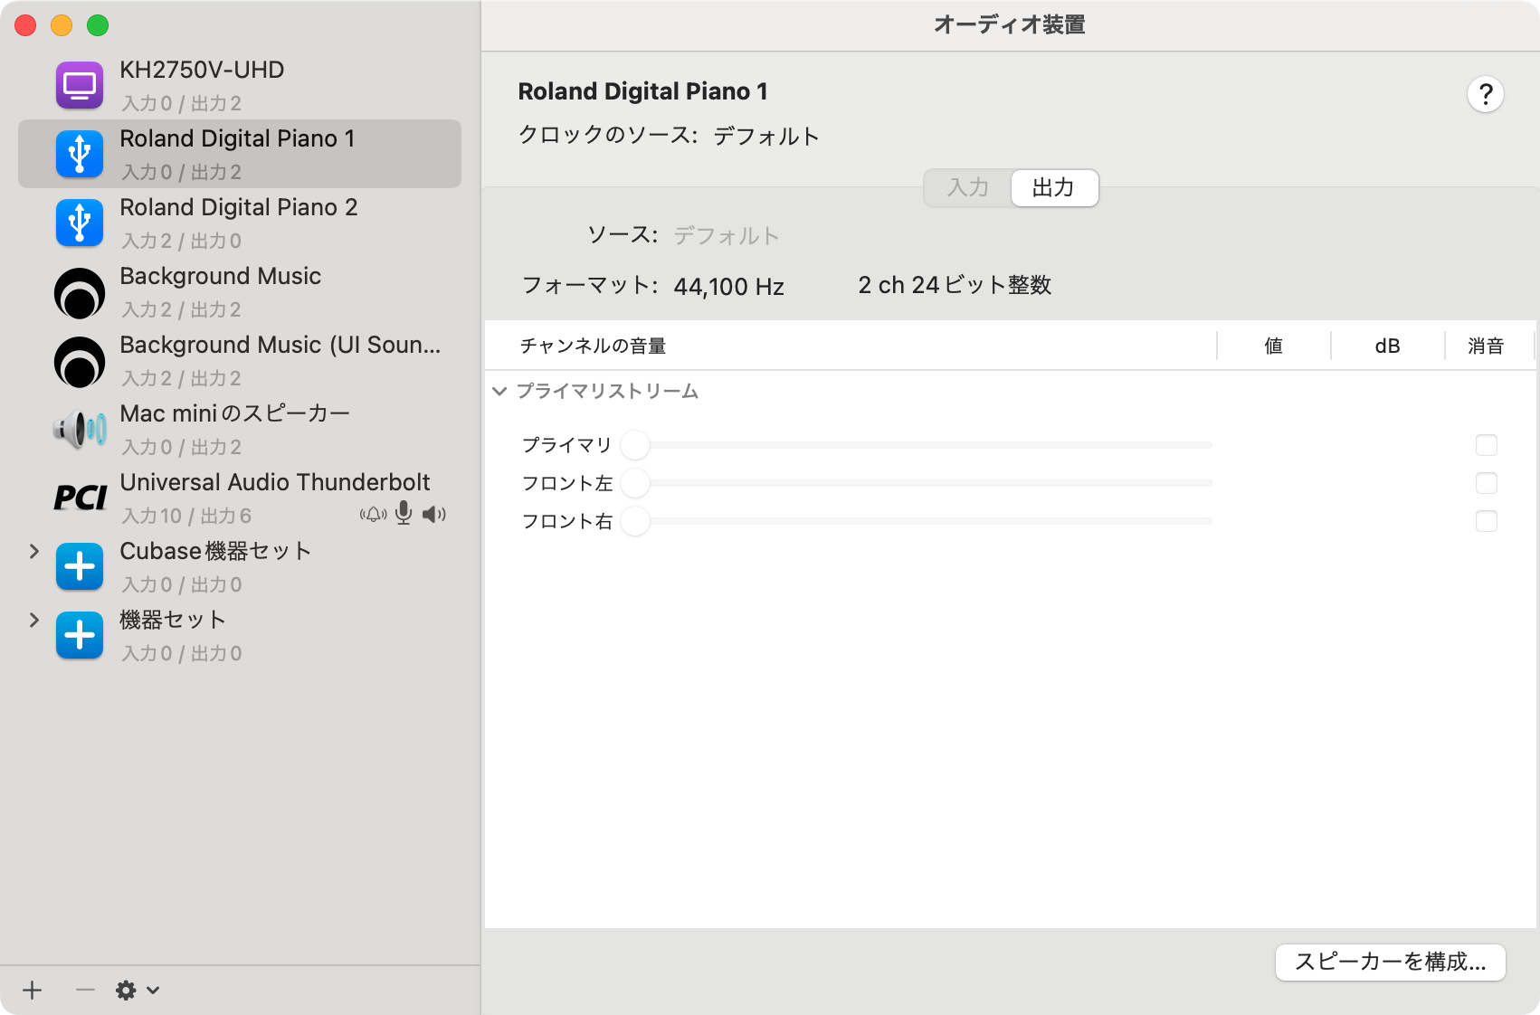
Task: Mute the プライマリ channel checkbox
Action: [1487, 445]
